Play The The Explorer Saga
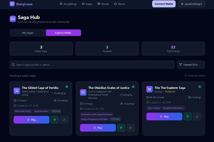This screenshot has width=214, height=142. click(x=164, y=117)
